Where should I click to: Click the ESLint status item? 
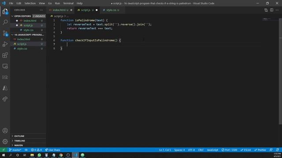pyautogui.click(x=246, y=150)
